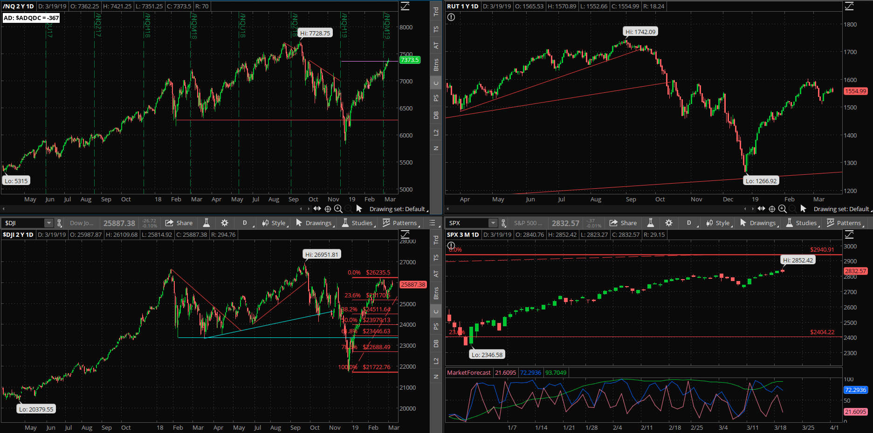Open chart settings gear in the SPX toolbar

(669, 223)
